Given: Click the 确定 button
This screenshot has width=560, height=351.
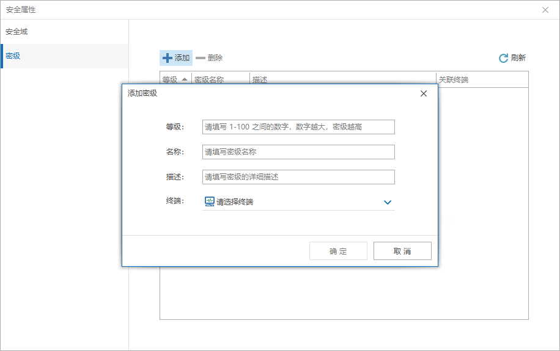Looking at the screenshot, I should tap(338, 251).
